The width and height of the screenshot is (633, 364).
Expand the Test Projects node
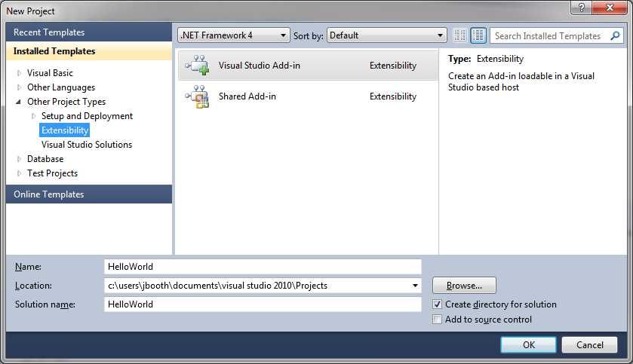19,173
